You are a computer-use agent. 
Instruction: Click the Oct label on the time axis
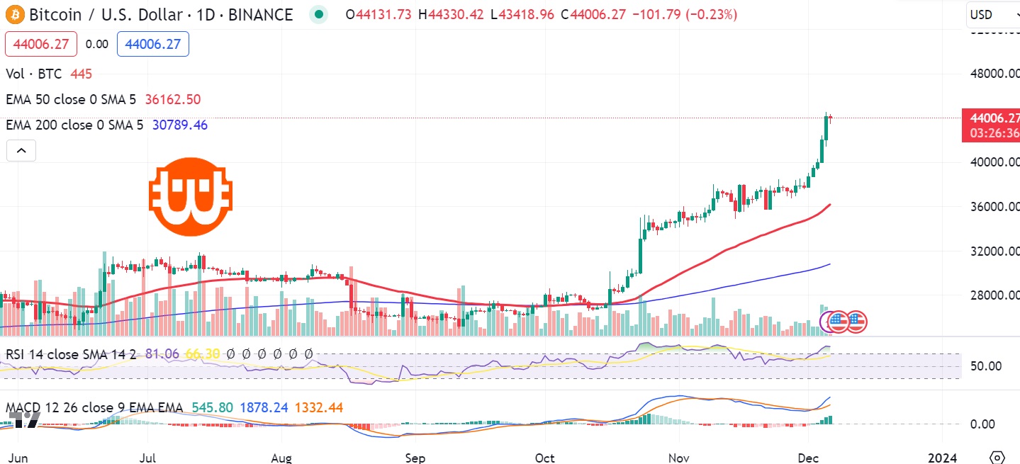545,457
